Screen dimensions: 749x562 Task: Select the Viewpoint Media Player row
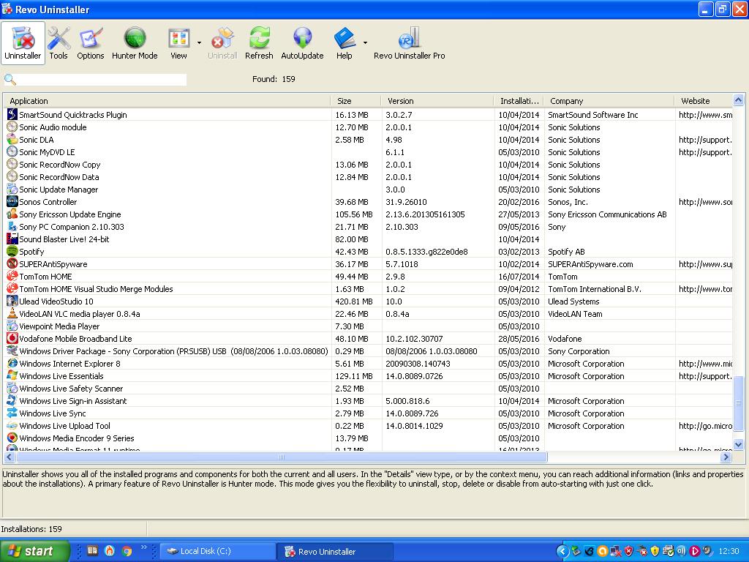[368, 326]
